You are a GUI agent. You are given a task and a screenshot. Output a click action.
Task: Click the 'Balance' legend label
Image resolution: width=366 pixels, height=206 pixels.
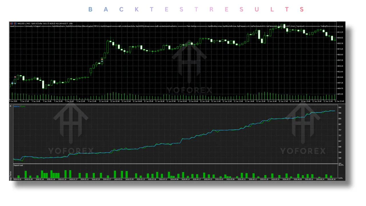point(16,106)
